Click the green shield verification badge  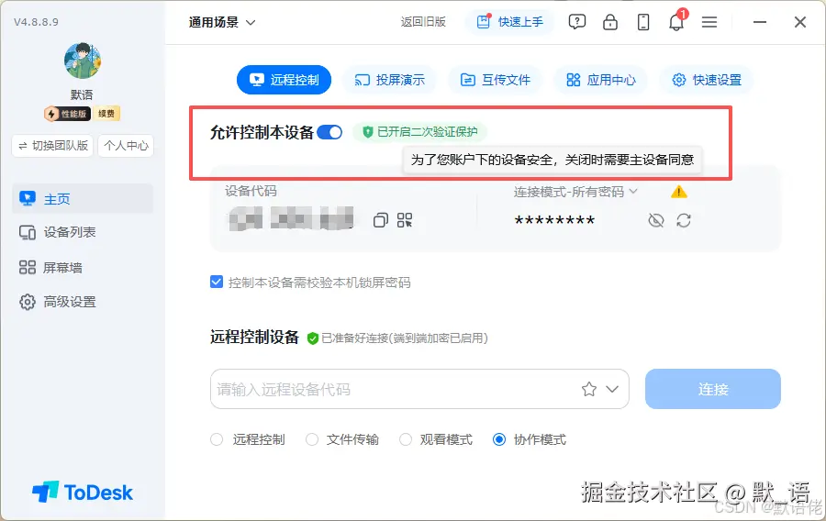coord(368,131)
